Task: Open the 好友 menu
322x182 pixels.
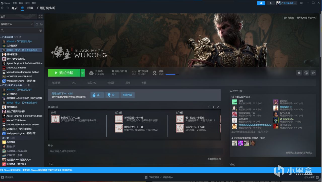Action: click(21, 3)
